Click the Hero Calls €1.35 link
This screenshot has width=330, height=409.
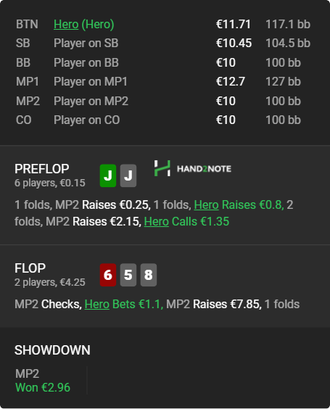pos(186,221)
